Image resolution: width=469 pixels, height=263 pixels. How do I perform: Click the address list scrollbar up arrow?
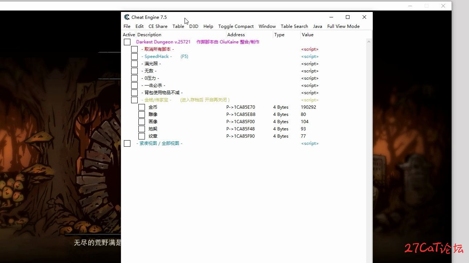(x=369, y=42)
